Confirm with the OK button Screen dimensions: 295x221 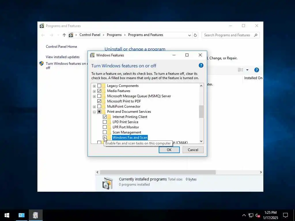[x=169, y=150]
